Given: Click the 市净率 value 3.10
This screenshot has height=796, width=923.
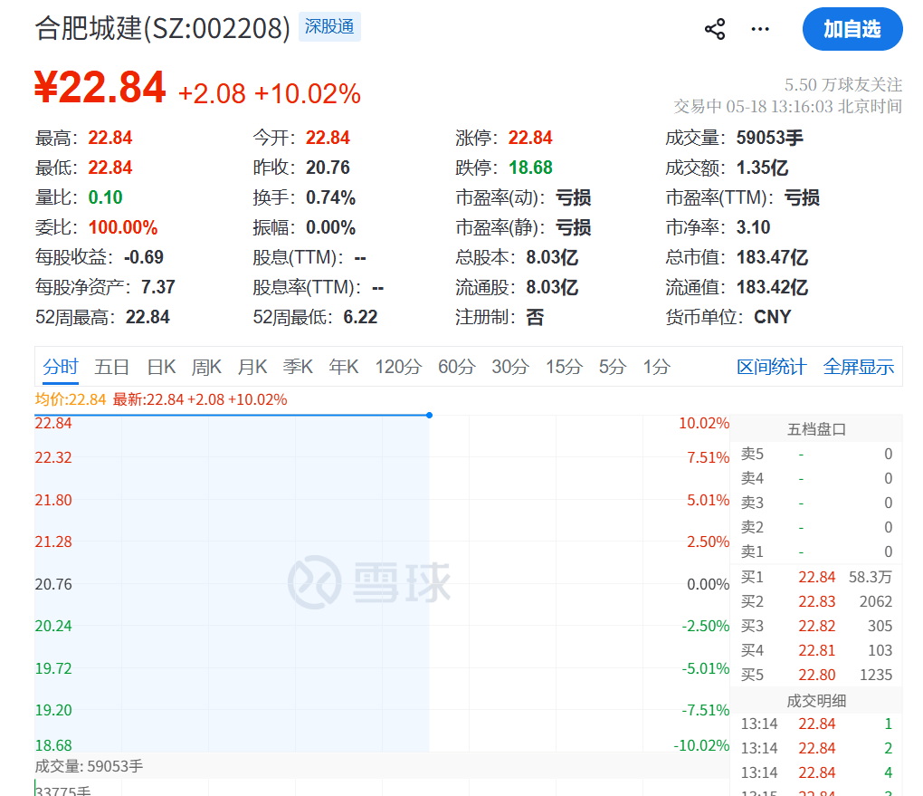Looking at the screenshot, I should [x=753, y=227].
